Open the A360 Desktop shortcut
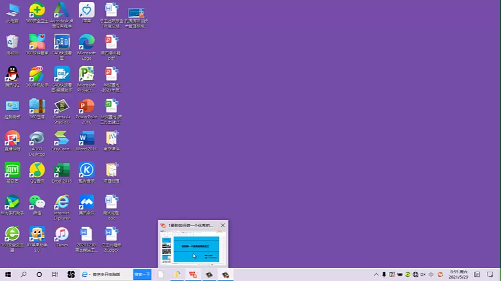Viewport: 501px width, 281px height. tap(37, 143)
